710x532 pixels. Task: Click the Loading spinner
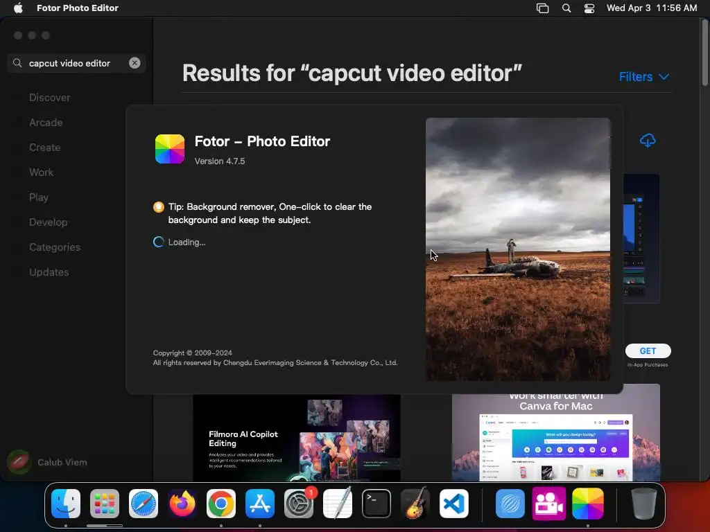tap(159, 242)
